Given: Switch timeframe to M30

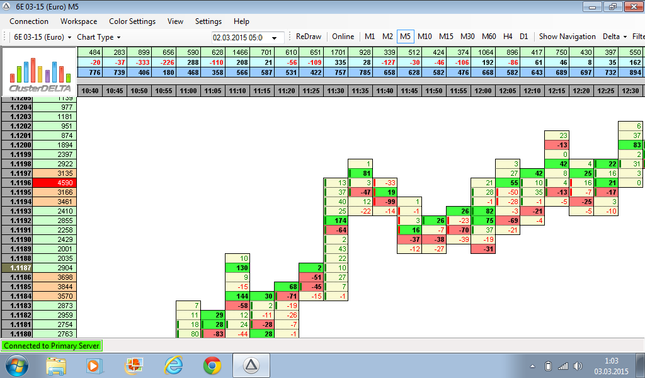Looking at the screenshot, I should tap(467, 37).
